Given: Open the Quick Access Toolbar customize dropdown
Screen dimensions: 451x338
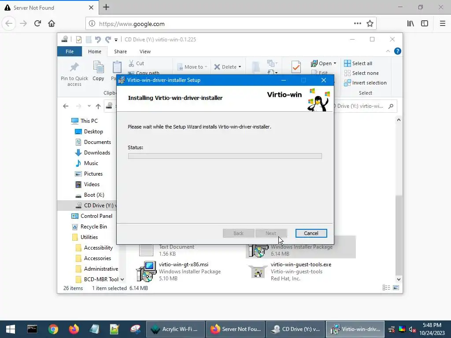Looking at the screenshot, I should (x=116, y=40).
